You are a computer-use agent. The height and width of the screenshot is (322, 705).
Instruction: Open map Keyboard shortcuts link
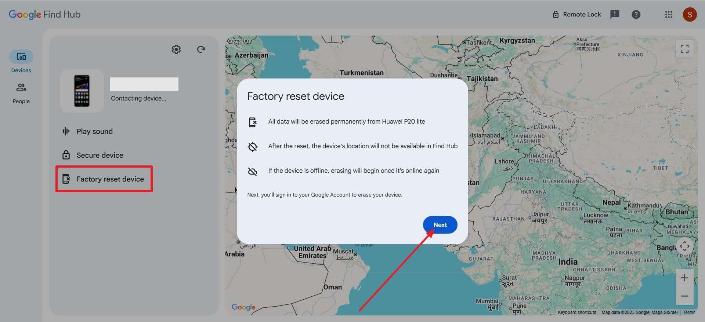(577, 312)
